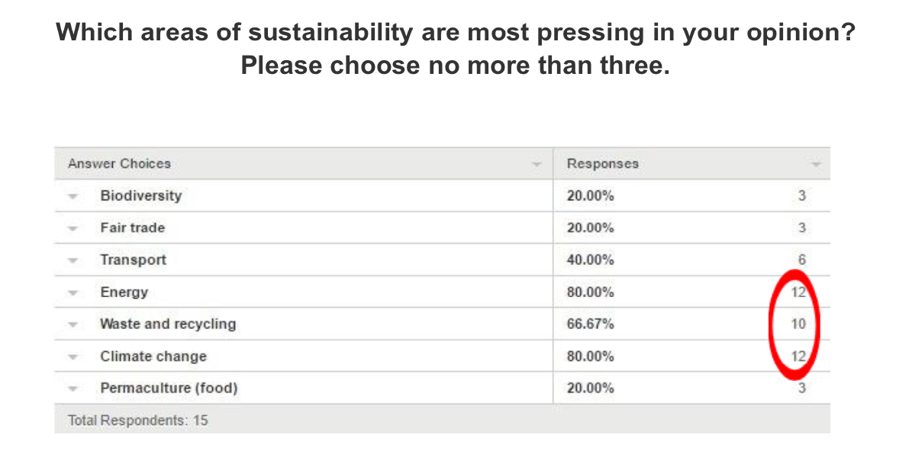The width and height of the screenshot is (912, 457).
Task: Expand the Biodiversity row dropdown arrow
Action: (73, 197)
